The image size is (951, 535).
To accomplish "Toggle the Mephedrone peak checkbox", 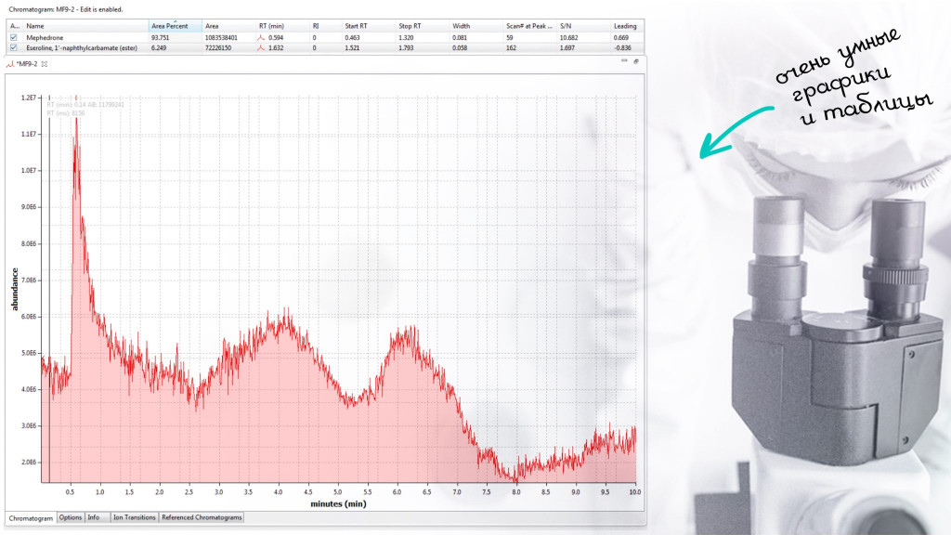I will (x=14, y=37).
